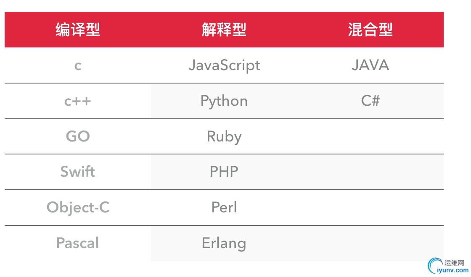Click the blue swirl watermark logo

[x=434, y=267]
